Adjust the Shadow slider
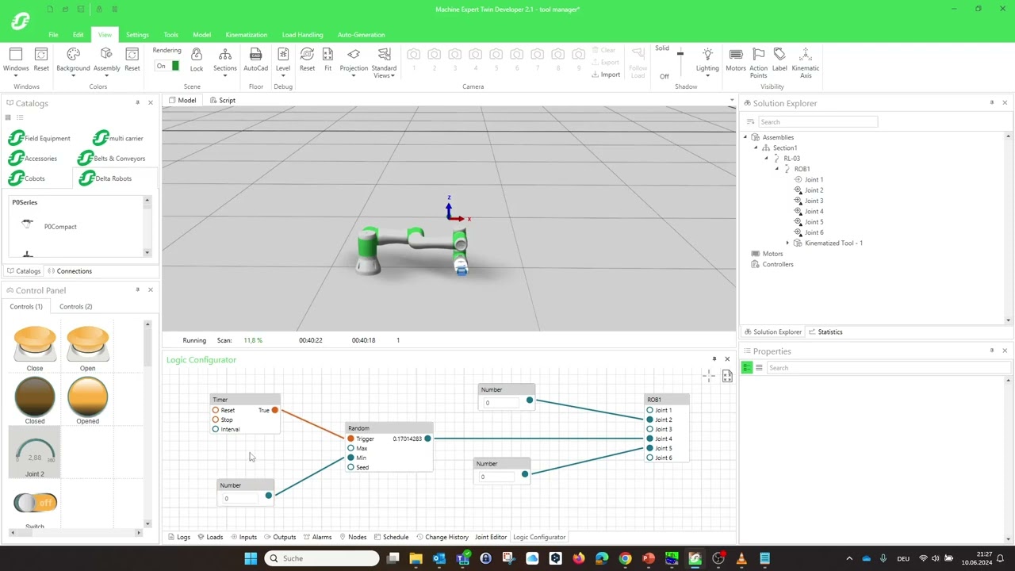Screen dimensions: 1015x571 click(x=680, y=54)
